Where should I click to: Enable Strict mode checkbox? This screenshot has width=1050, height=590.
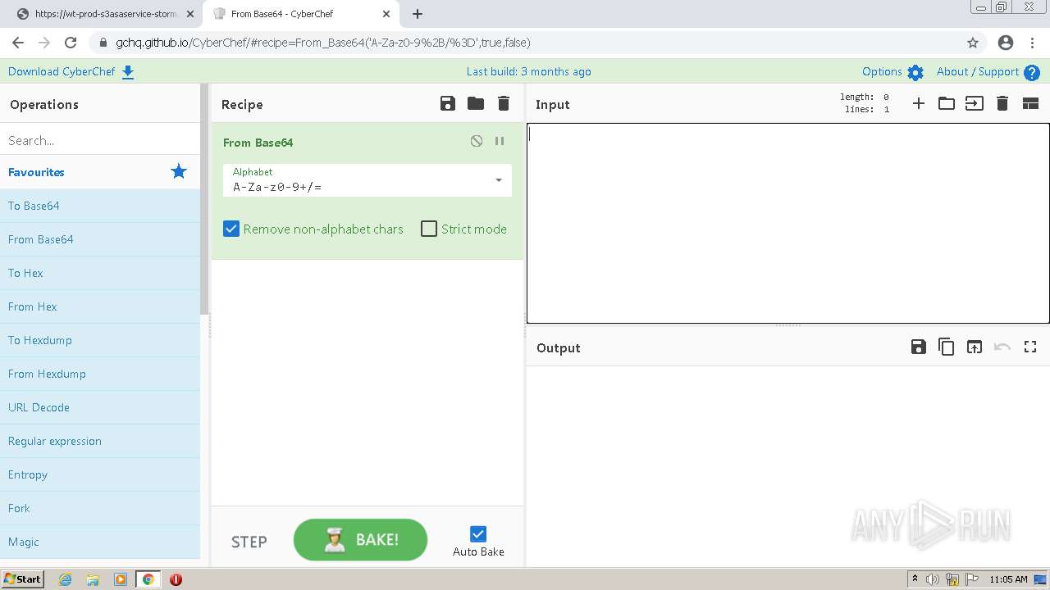tap(429, 229)
